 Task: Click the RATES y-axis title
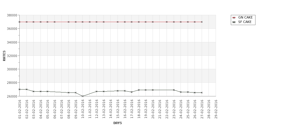pyautogui.click(x=4, y=56)
